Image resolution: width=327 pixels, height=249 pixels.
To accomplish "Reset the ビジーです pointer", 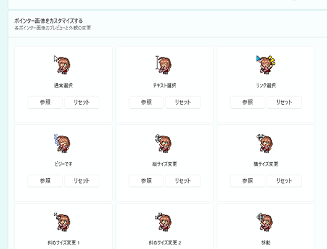I will pos(81,181).
